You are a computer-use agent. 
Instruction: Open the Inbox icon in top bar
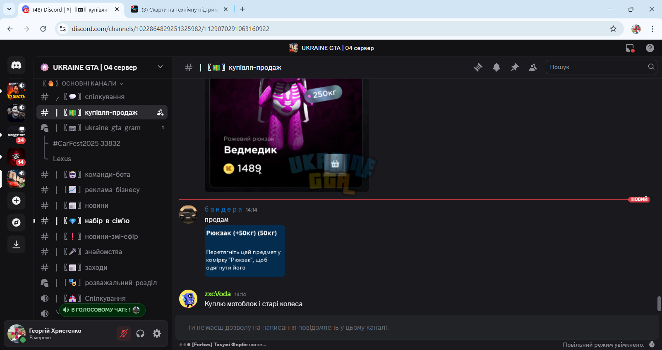630,48
